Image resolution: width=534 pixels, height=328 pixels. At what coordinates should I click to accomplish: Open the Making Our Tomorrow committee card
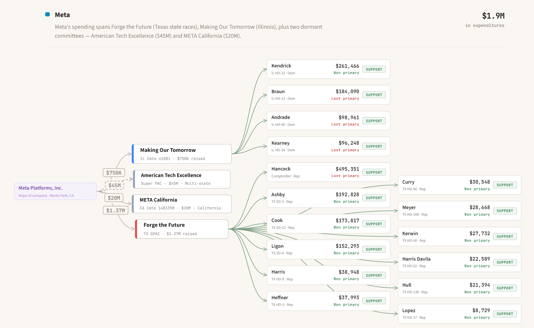click(x=182, y=154)
